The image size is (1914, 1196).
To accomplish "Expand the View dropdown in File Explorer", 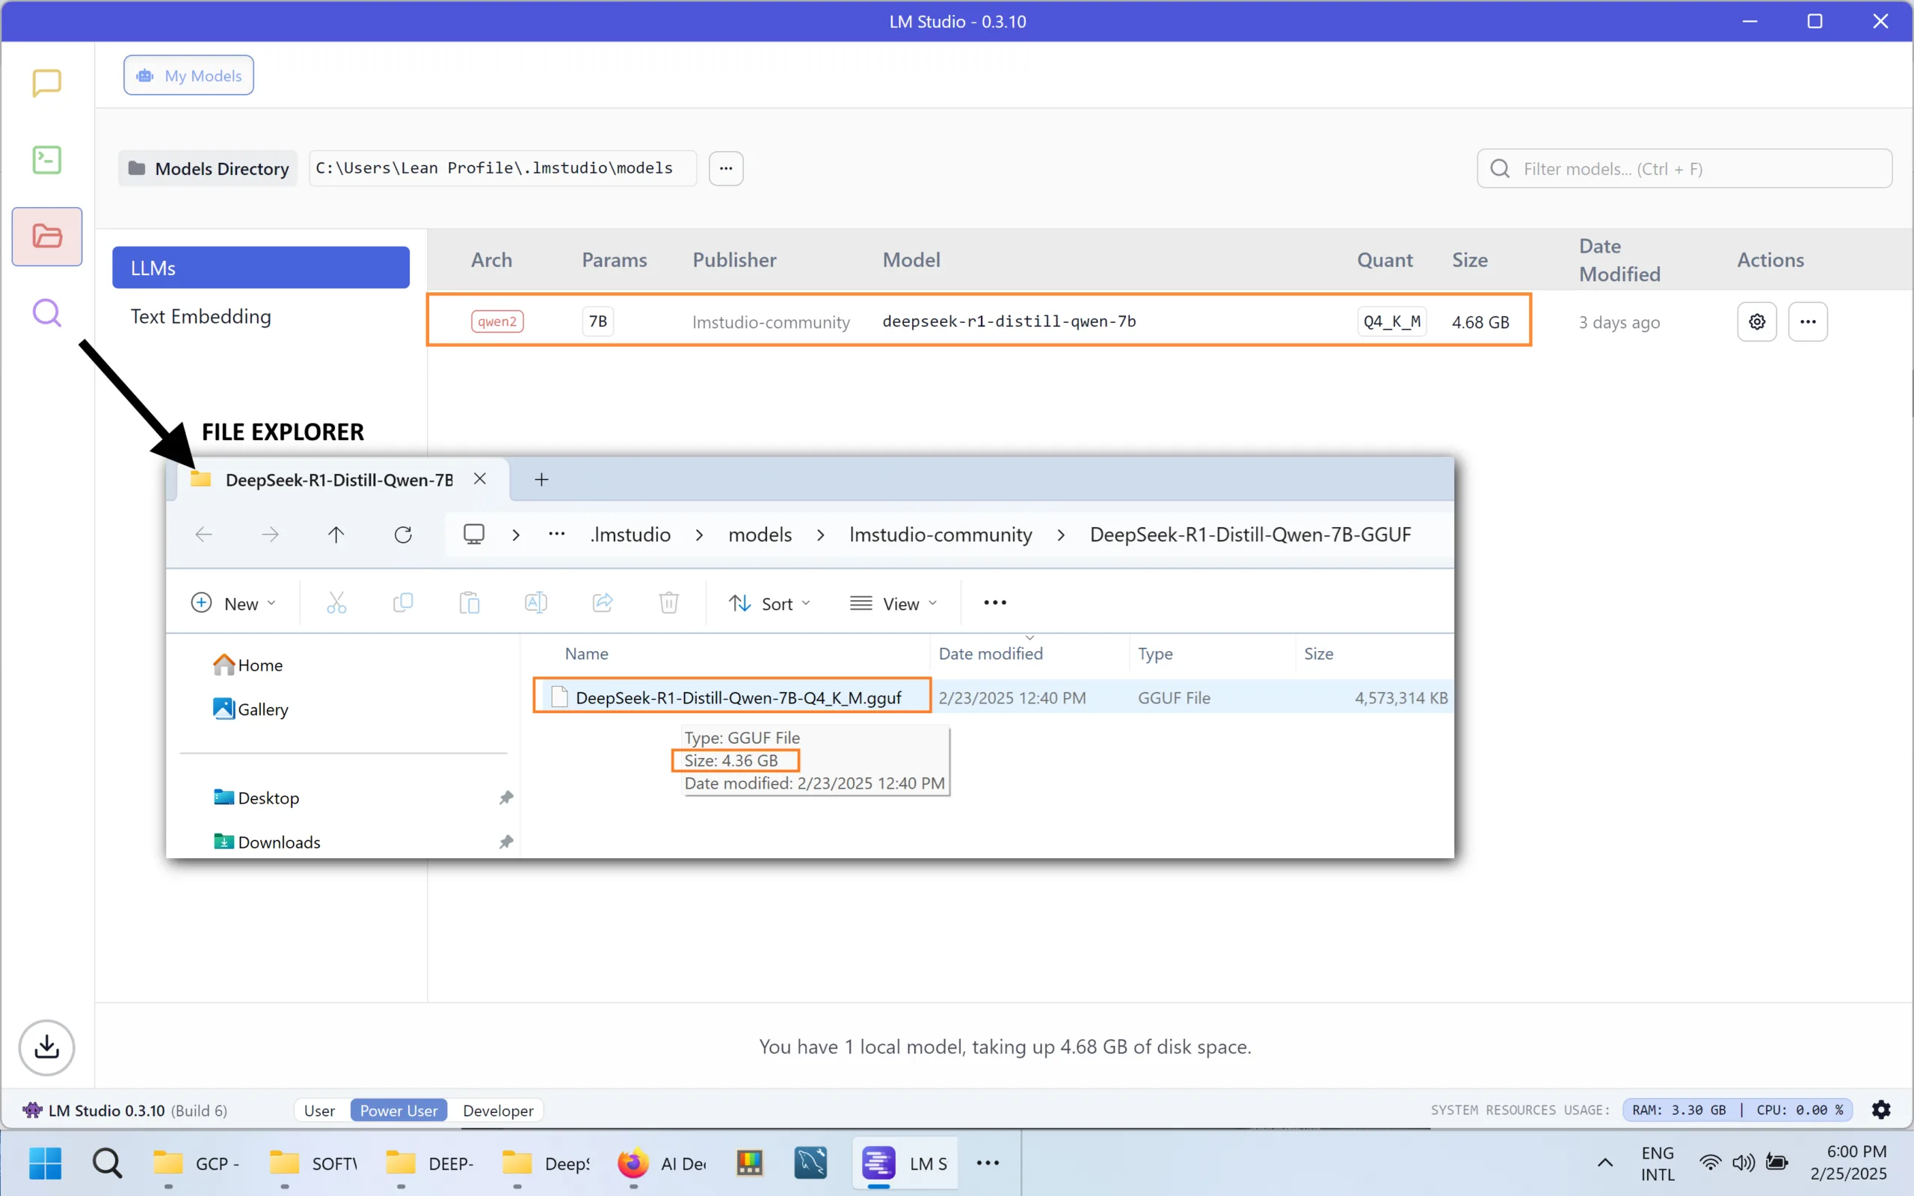I will 893,602.
